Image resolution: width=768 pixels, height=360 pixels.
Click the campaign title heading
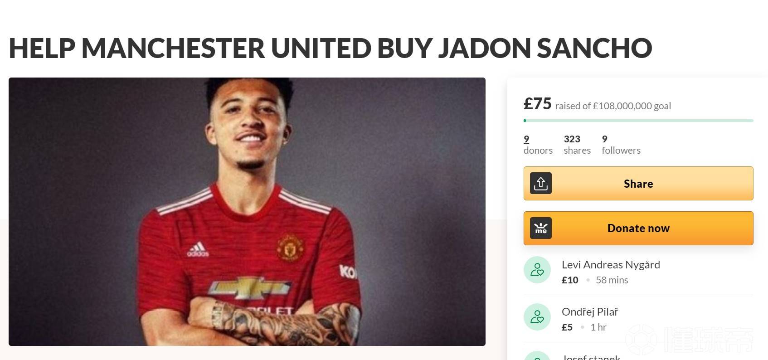coord(330,48)
